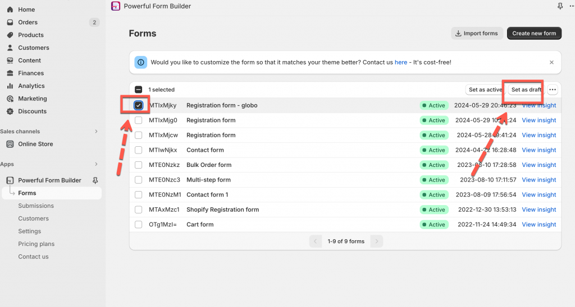Open Submissions in the app submenu
The image size is (575, 307).
pyautogui.click(x=36, y=206)
